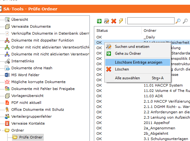Click the Prüfe Ordner folder icon
190x141 pixels.
point(15,137)
